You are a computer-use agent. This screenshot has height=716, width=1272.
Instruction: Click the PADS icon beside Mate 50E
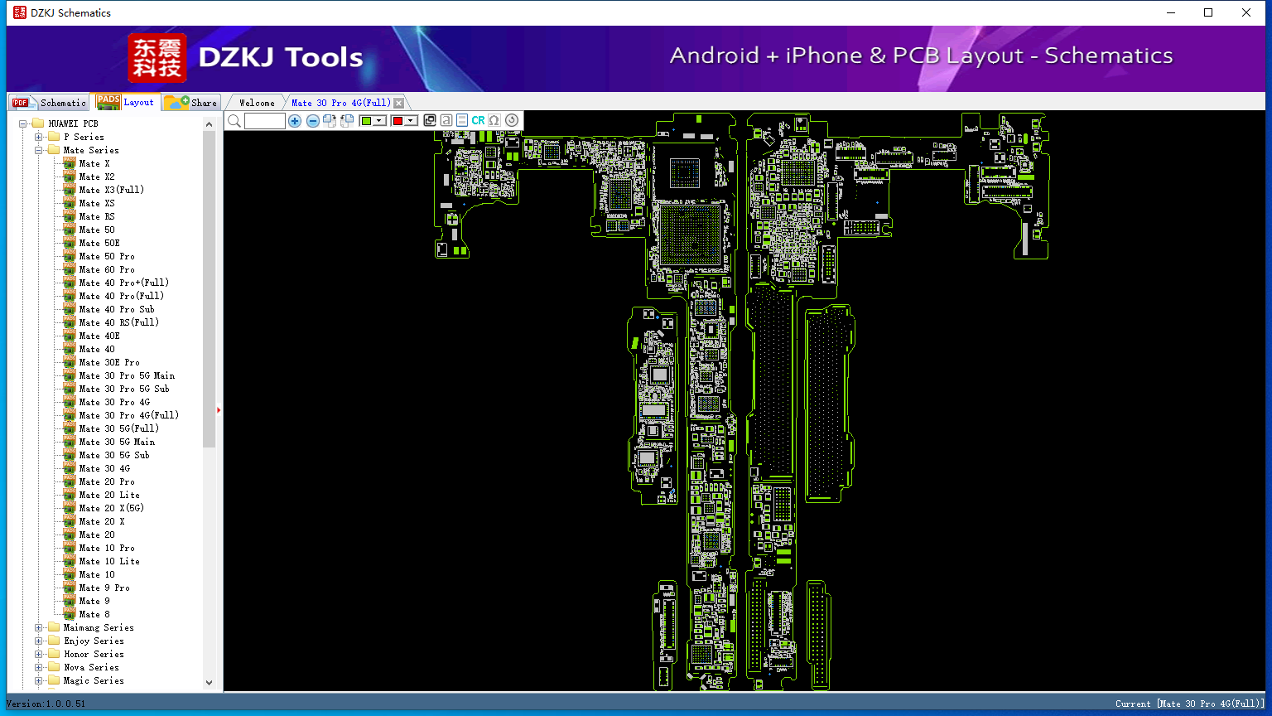point(70,243)
